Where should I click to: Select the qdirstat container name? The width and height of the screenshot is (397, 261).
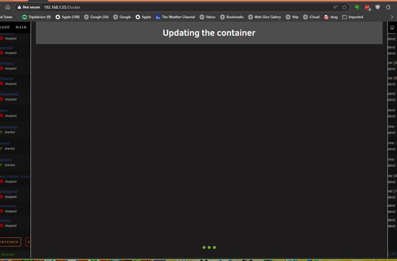[6, 48]
